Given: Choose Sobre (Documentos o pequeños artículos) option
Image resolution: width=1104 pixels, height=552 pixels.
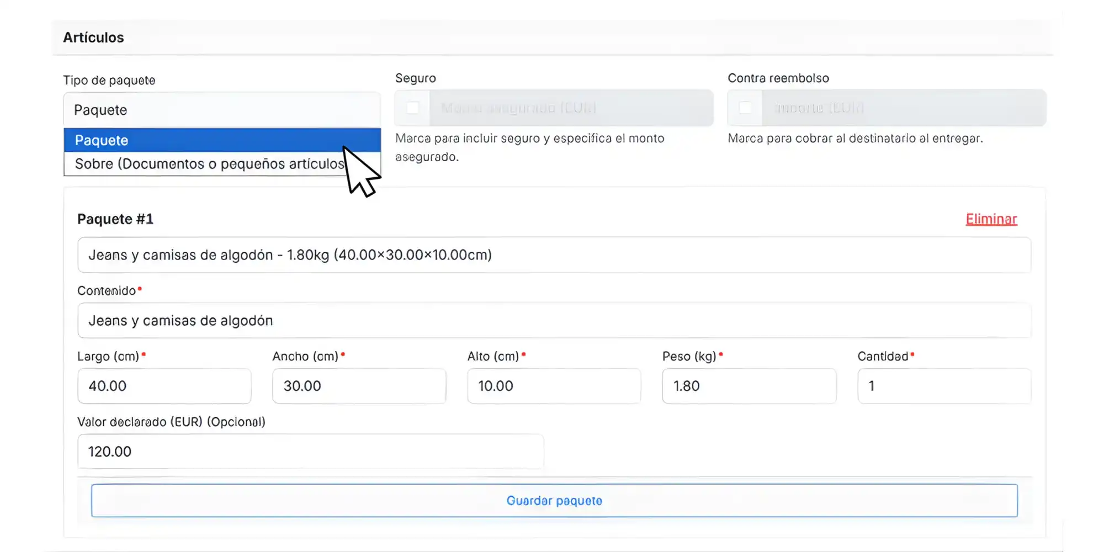Looking at the screenshot, I should [210, 164].
